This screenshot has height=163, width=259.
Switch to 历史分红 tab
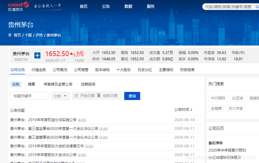145,70
